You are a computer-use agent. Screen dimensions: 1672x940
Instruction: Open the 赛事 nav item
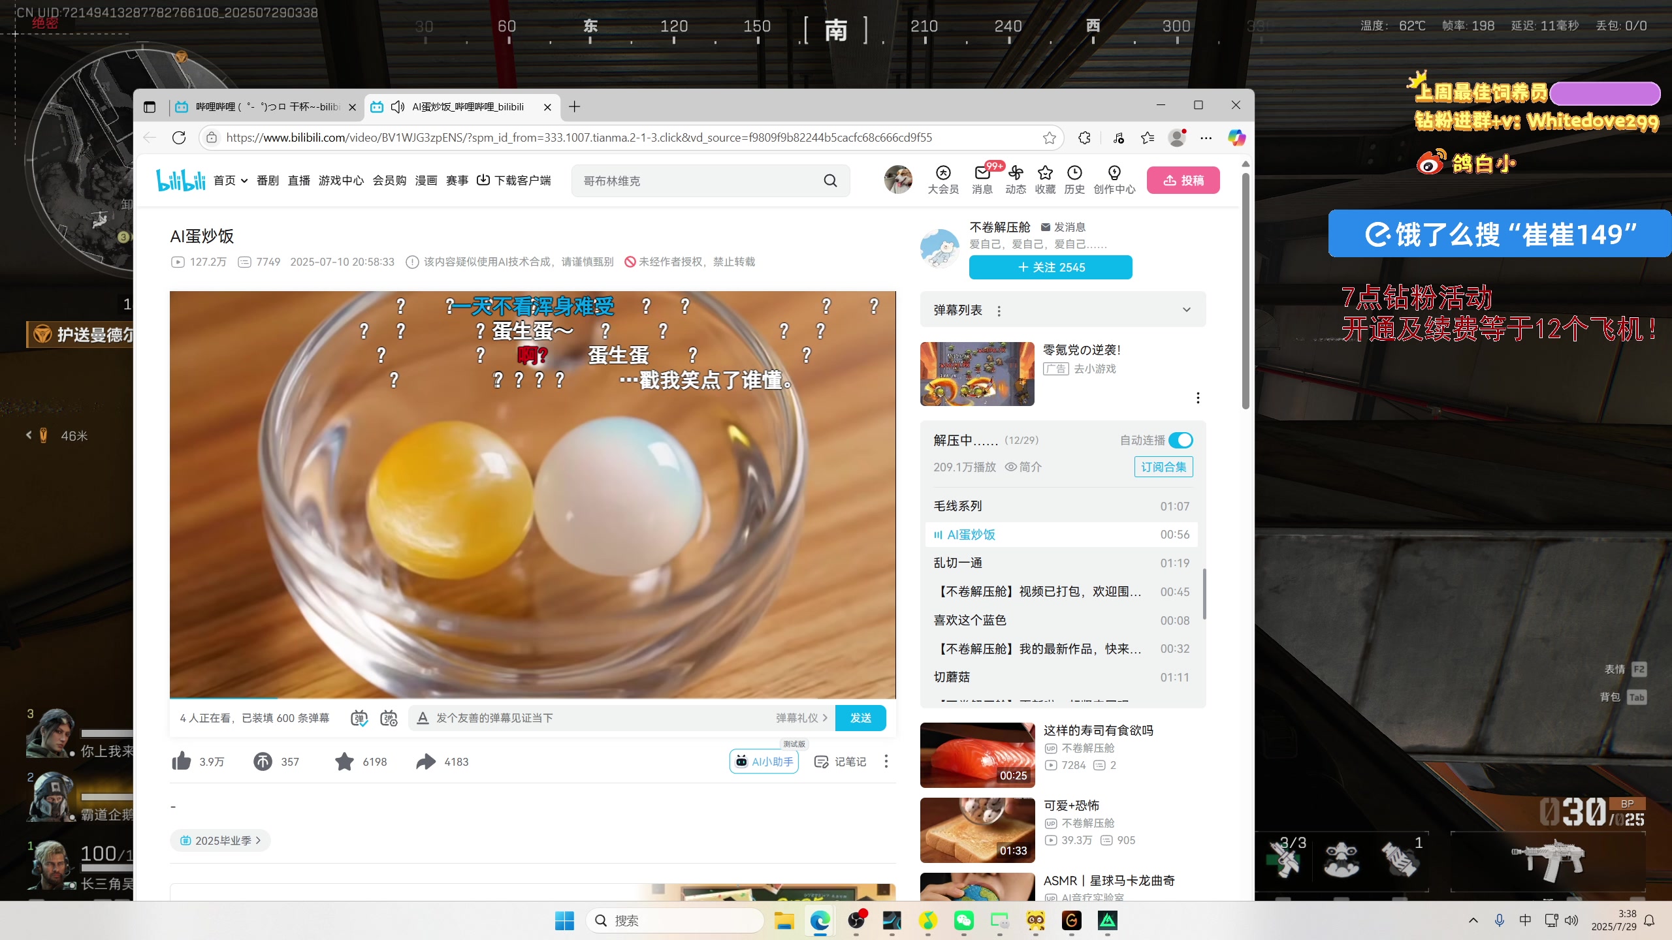457,181
